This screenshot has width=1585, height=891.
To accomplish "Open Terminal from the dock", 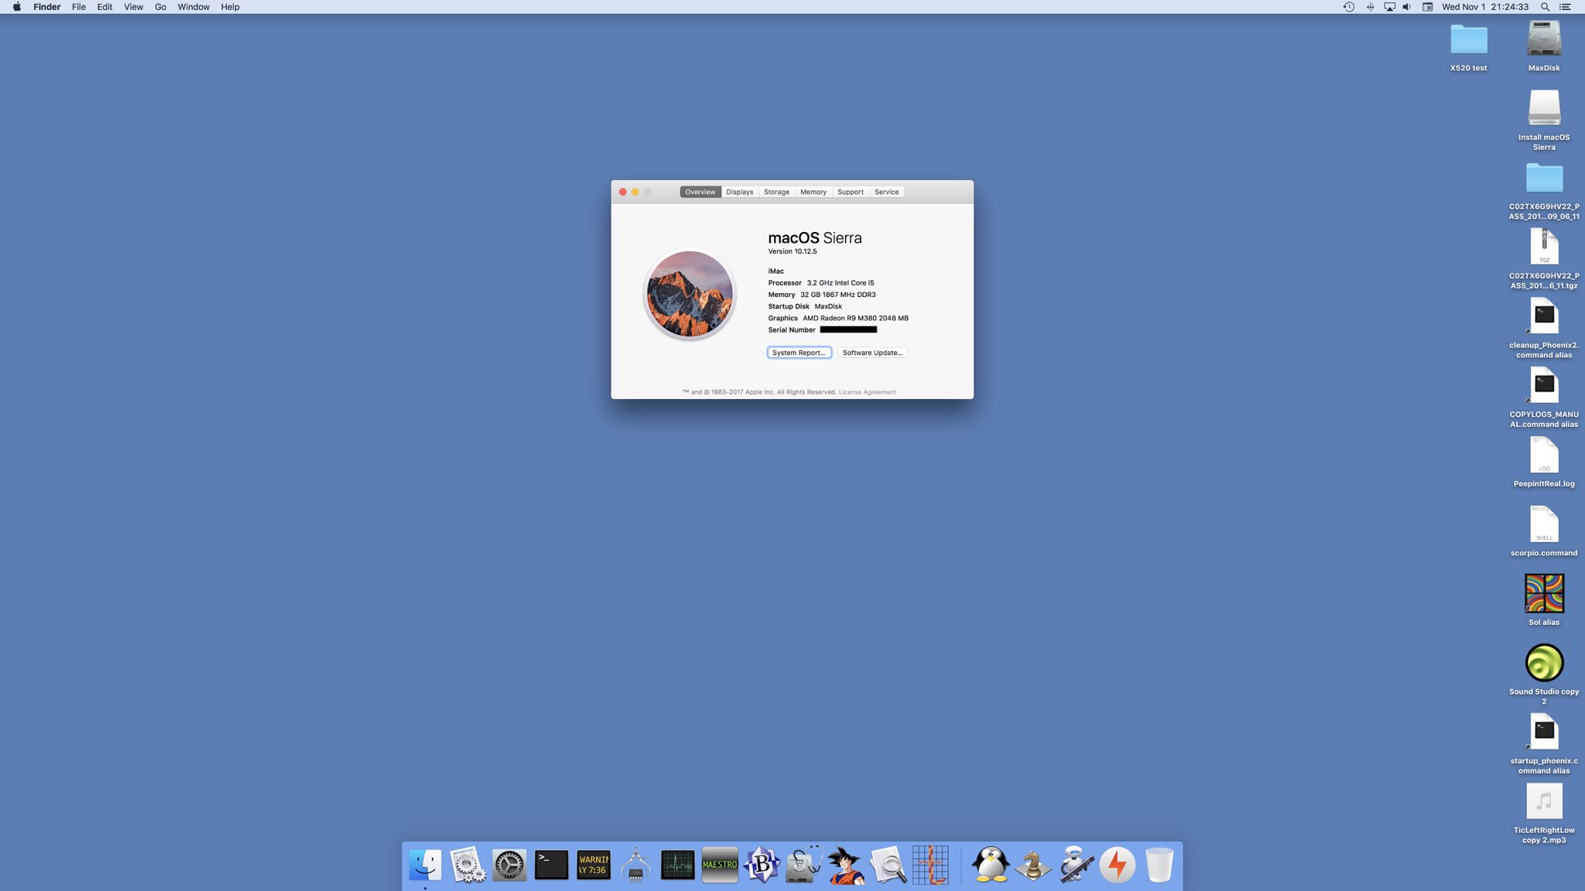I will click(x=552, y=864).
